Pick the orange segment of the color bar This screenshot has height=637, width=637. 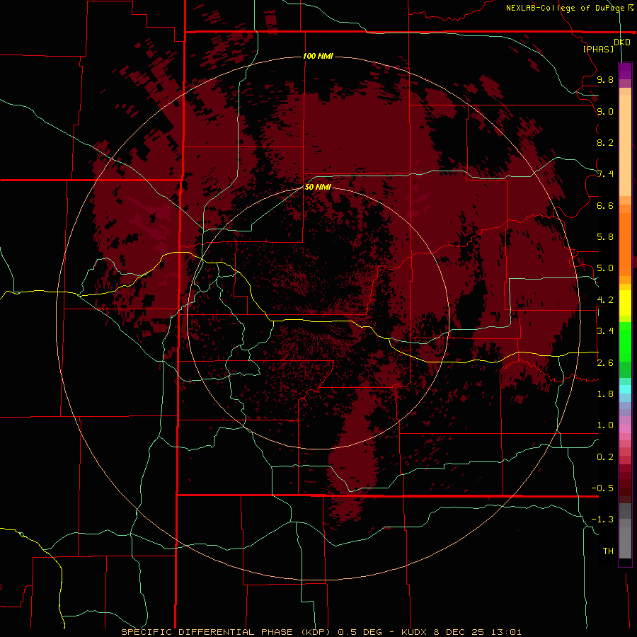coord(625,243)
